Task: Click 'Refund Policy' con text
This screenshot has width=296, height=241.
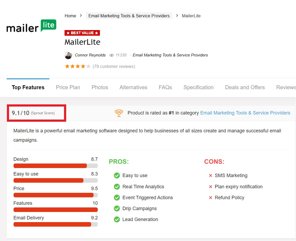Action: [230, 198]
